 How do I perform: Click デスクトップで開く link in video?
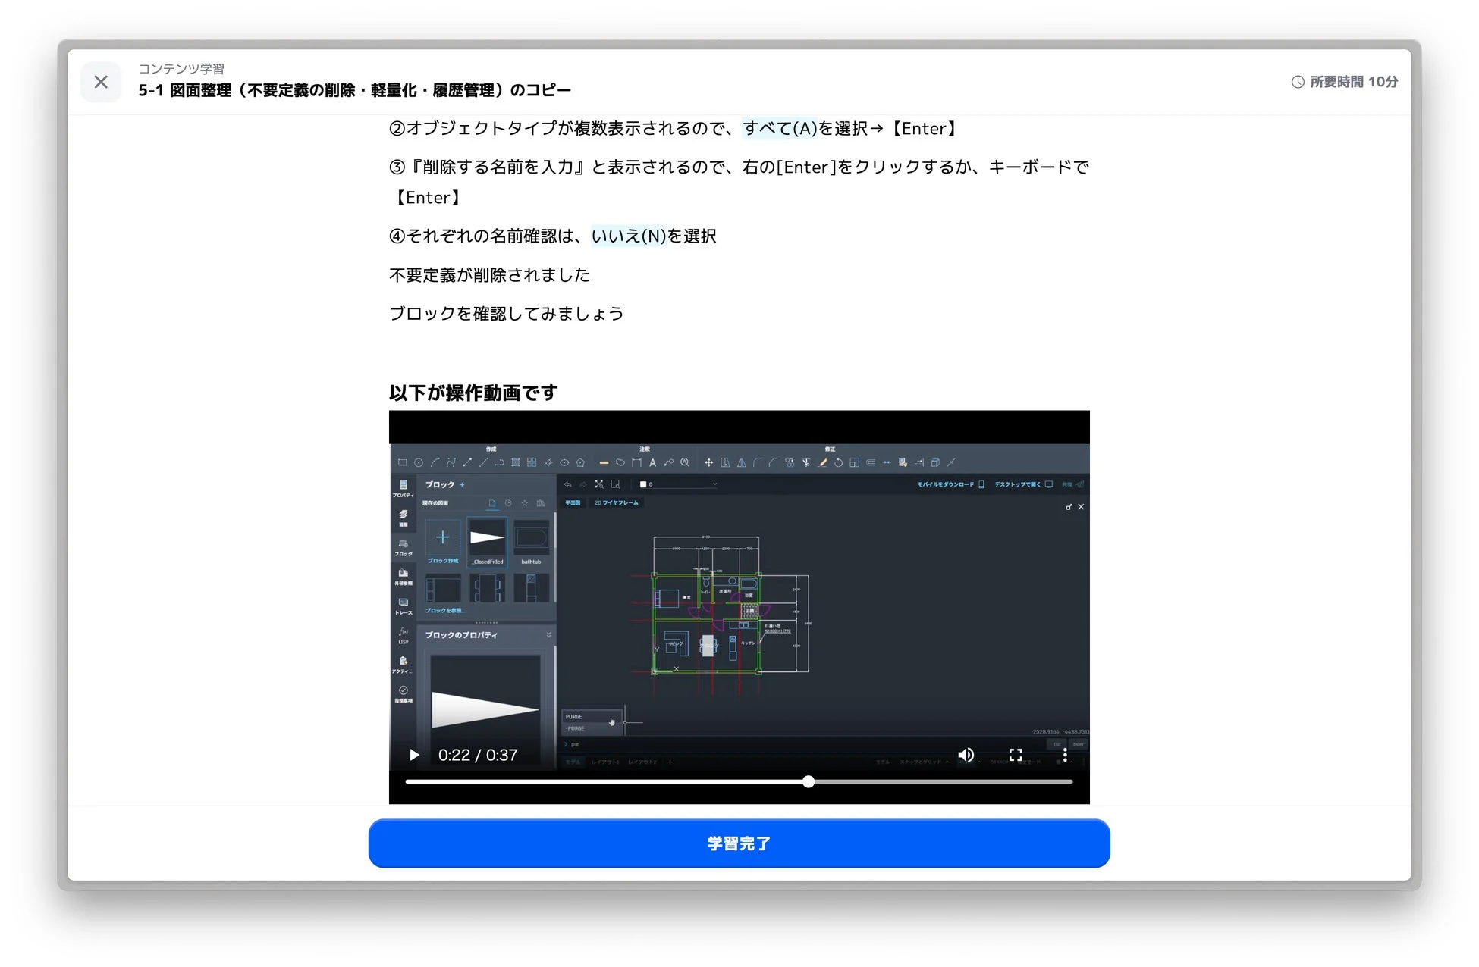click(1023, 484)
